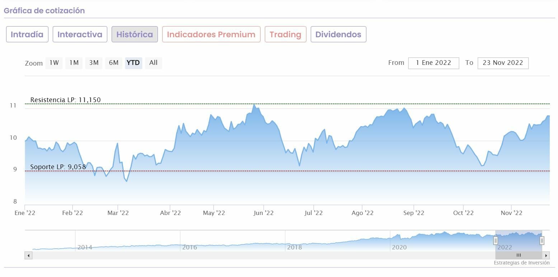Click the right scroll arrow on navigator
The width and height of the screenshot is (558, 277).
546,255
